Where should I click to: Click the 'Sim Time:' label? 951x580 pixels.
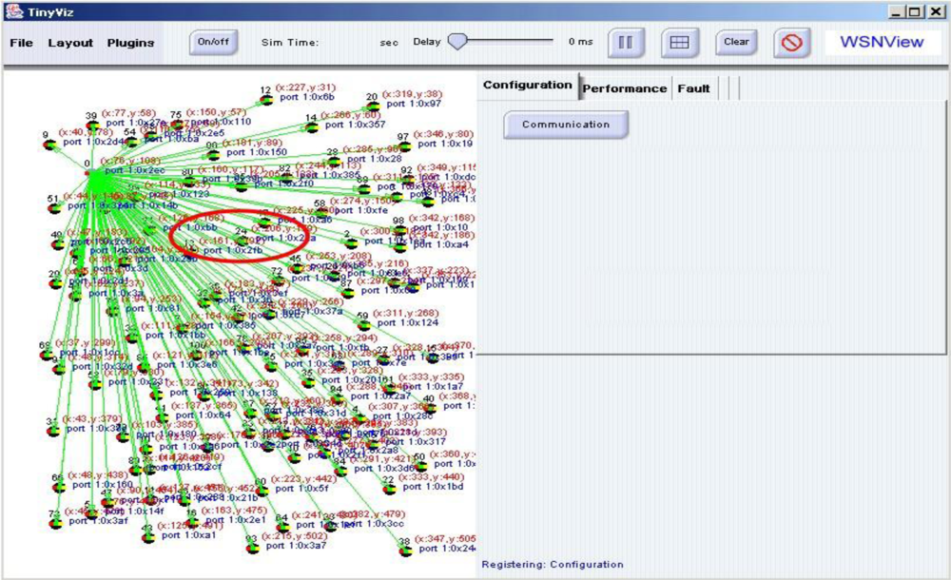pos(290,43)
